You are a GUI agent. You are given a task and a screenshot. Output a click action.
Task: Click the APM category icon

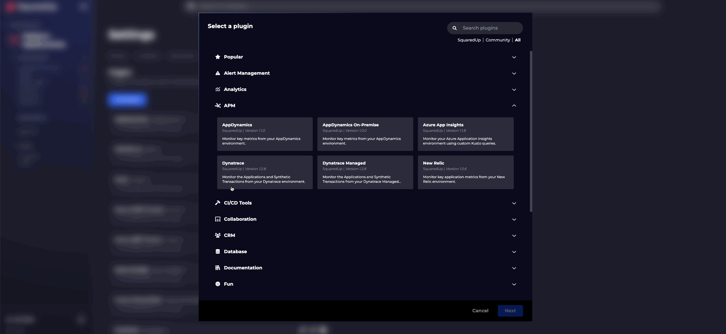click(x=218, y=105)
